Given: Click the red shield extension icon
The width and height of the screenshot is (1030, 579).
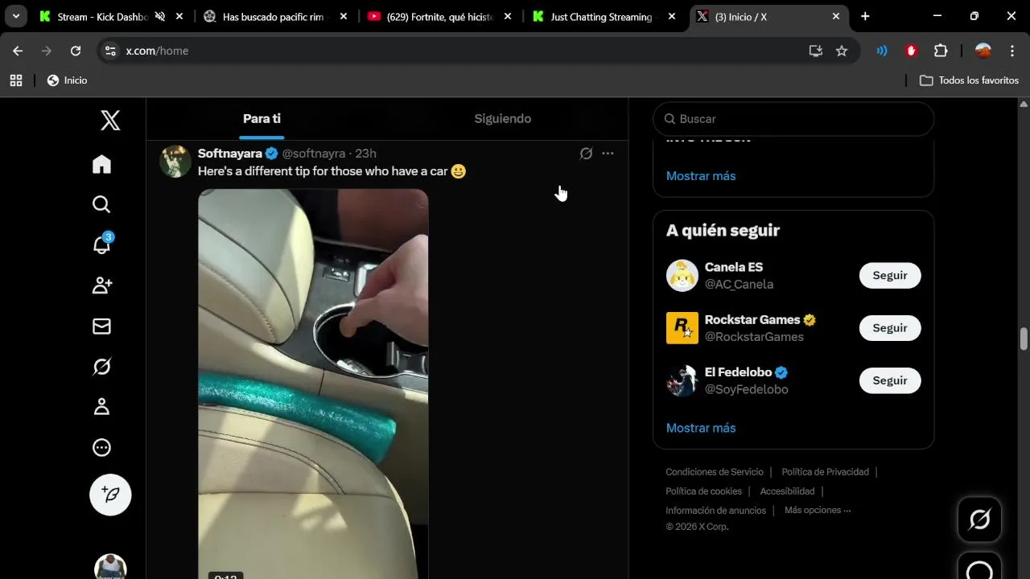Looking at the screenshot, I should point(912,51).
